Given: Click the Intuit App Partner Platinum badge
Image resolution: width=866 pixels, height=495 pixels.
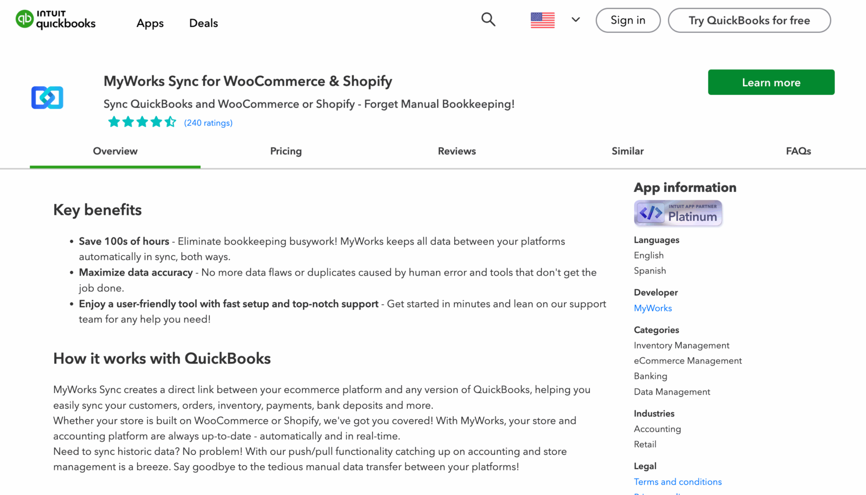Looking at the screenshot, I should click(678, 213).
